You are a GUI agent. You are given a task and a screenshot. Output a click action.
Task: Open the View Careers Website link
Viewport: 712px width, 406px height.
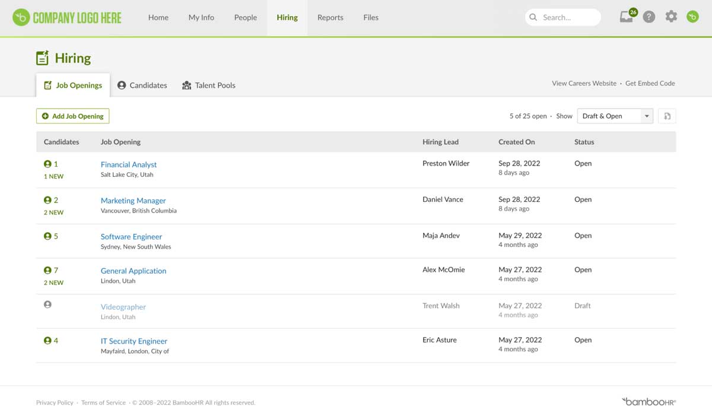tap(584, 83)
